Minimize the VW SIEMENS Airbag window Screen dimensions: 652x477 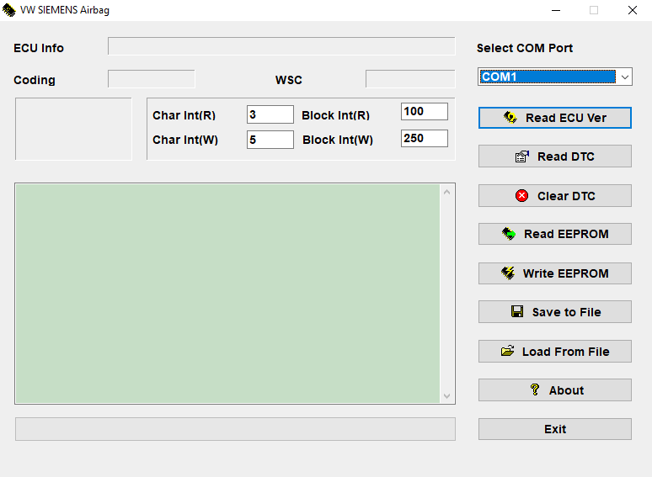click(556, 10)
